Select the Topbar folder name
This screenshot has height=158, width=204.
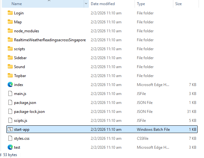tap(20, 76)
